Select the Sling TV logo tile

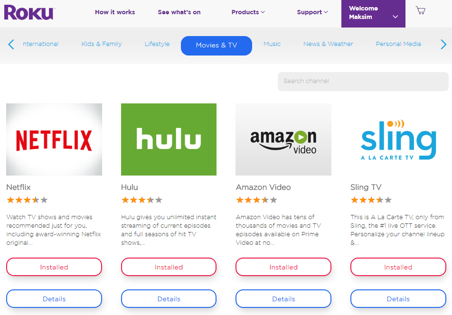398,139
